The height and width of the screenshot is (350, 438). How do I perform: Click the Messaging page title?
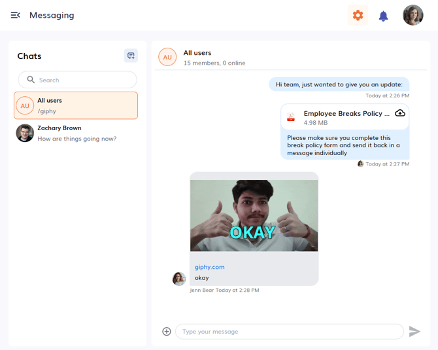click(52, 15)
